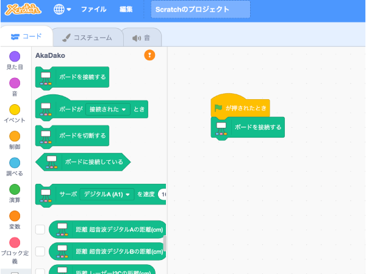Select the purple 見た目 category

click(15, 57)
